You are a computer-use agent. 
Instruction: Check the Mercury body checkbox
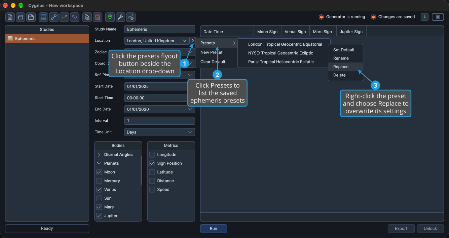click(99, 181)
